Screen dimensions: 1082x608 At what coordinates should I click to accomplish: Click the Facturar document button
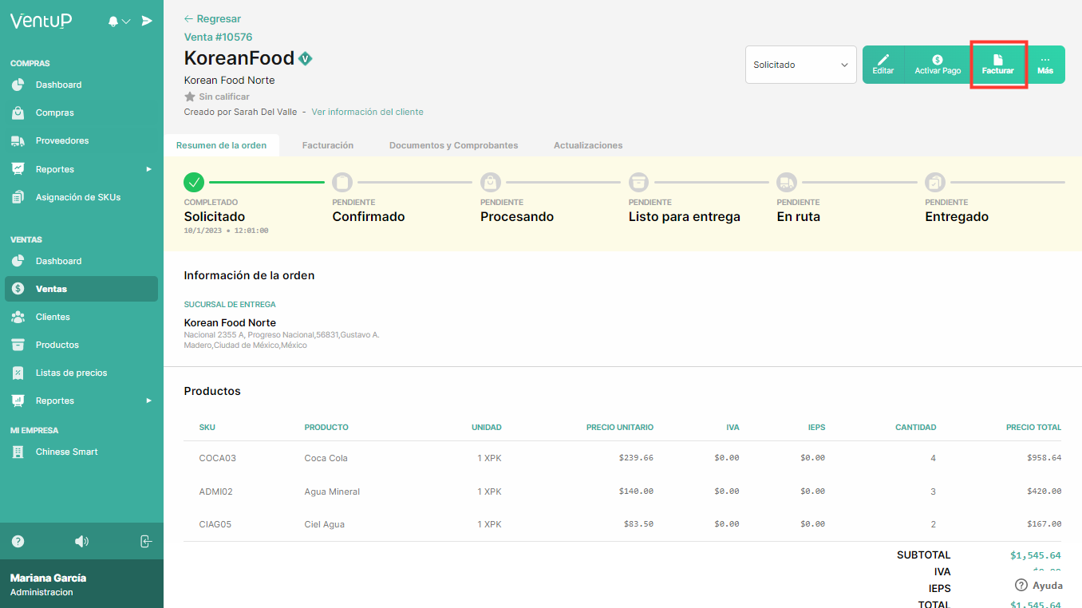tap(997, 65)
